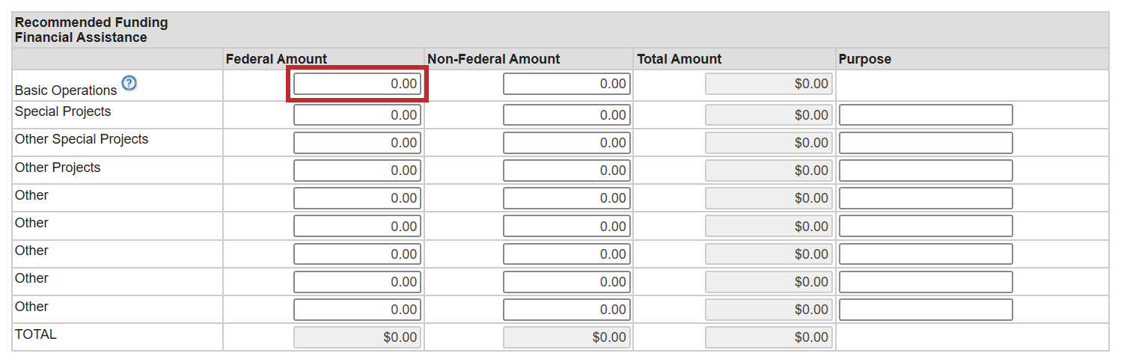The image size is (1121, 362).
Task: Click the first Other row Federal Amount field
Action: pyautogui.click(x=357, y=198)
